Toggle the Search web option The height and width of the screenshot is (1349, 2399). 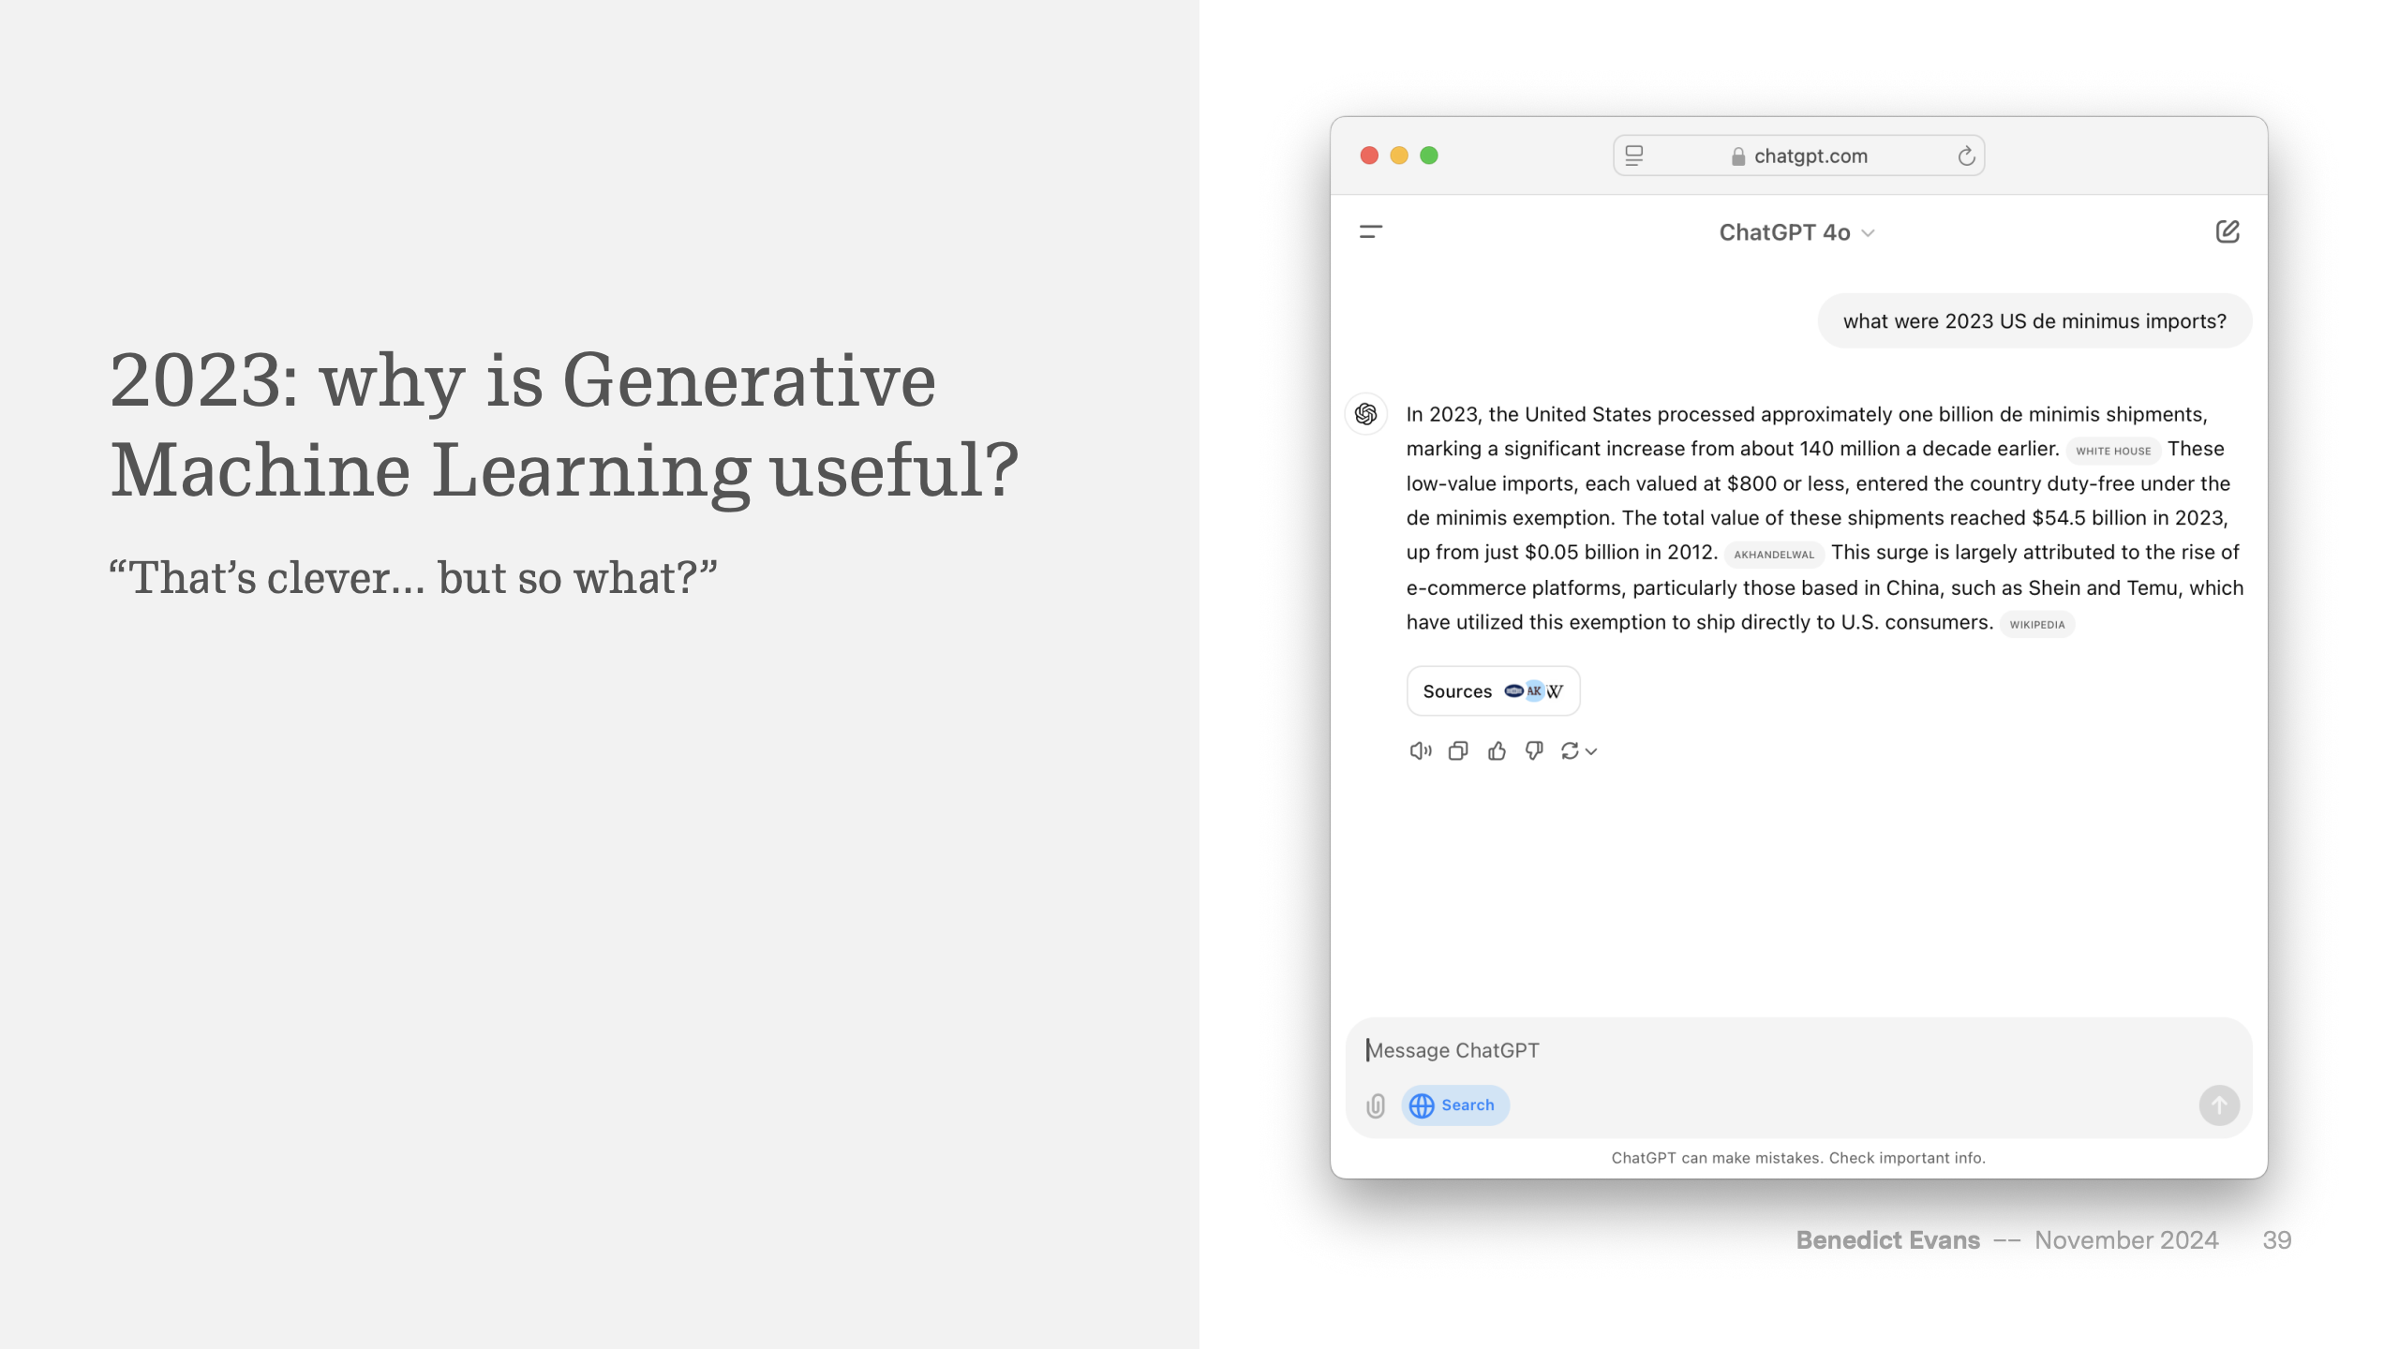tap(1454, 1105)
